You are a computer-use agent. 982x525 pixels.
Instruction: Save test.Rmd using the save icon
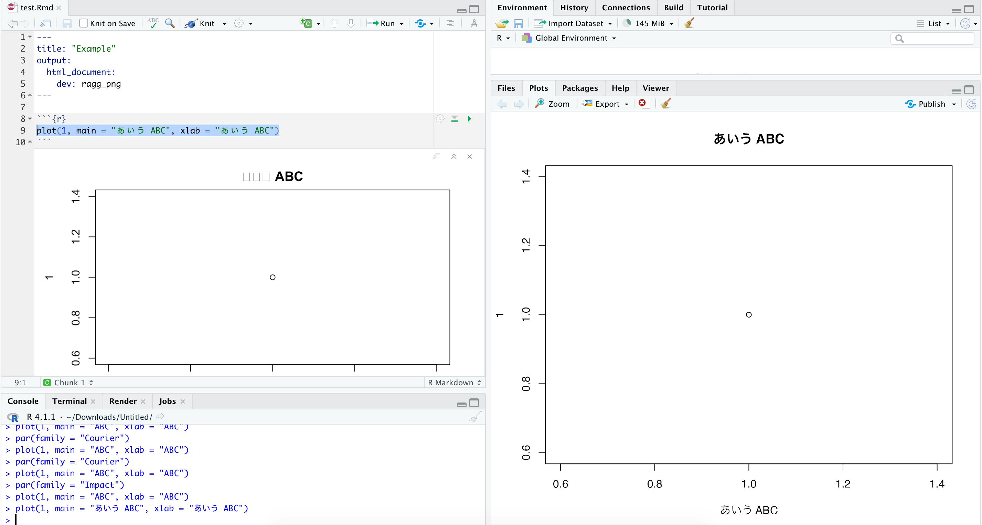tap(67, 23)
